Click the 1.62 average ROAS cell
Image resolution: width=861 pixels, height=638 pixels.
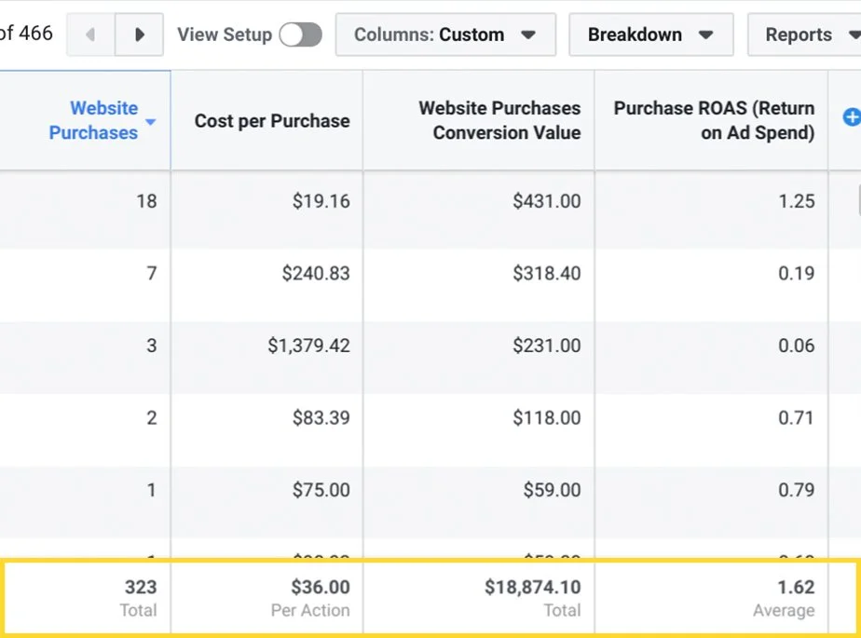point(797,588)
